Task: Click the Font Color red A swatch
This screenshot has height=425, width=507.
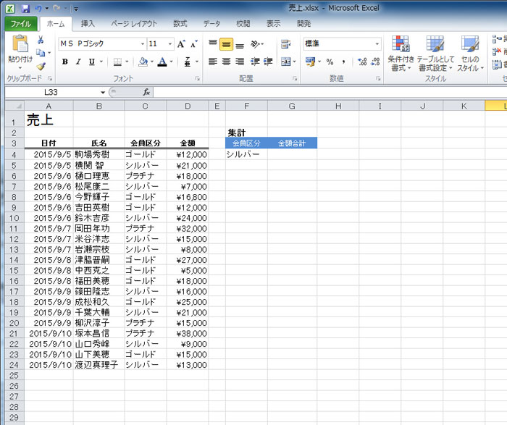Action: [162, 62]
